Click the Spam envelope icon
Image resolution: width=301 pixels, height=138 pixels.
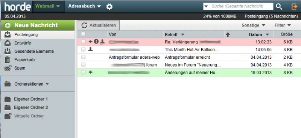click(x=8, y=68)
